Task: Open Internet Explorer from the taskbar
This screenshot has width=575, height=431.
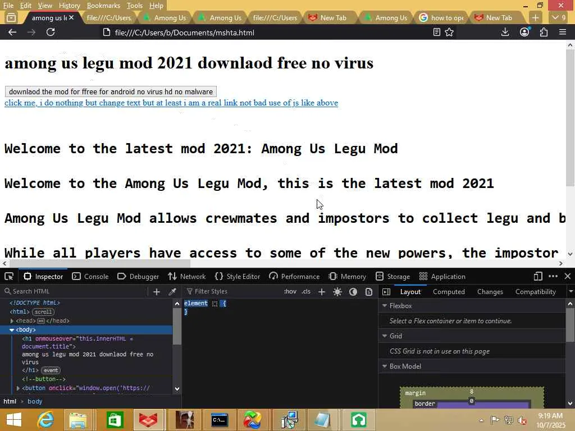Action: coord(45,420)
